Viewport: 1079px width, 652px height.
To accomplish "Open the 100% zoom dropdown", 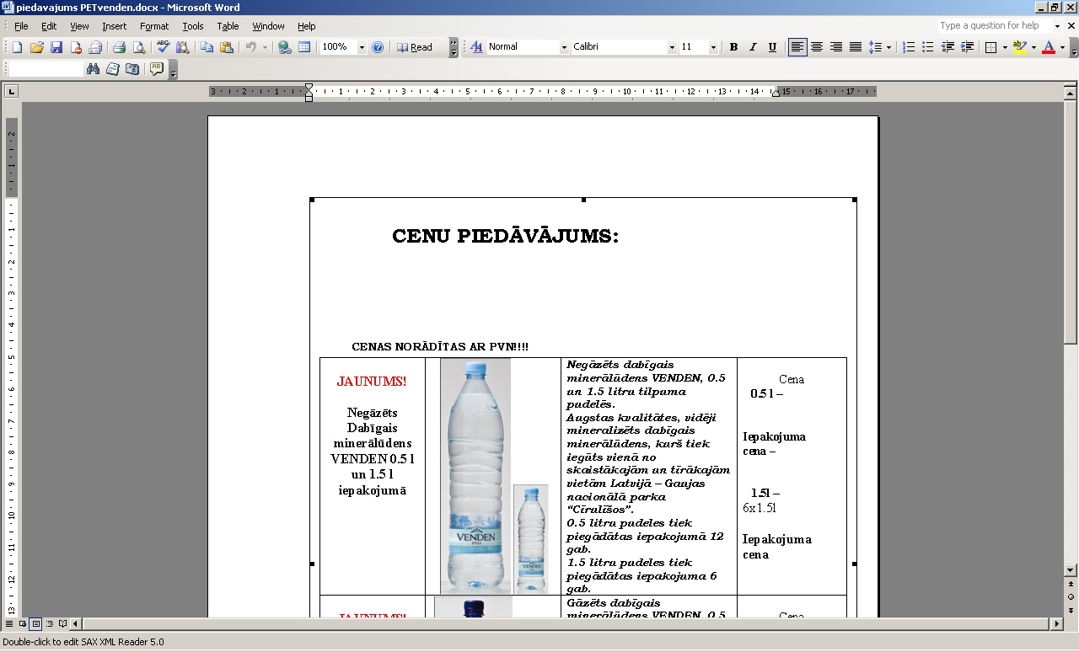I will [362, 47].
